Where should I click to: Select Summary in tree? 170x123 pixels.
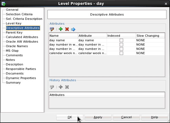point(13,83)
